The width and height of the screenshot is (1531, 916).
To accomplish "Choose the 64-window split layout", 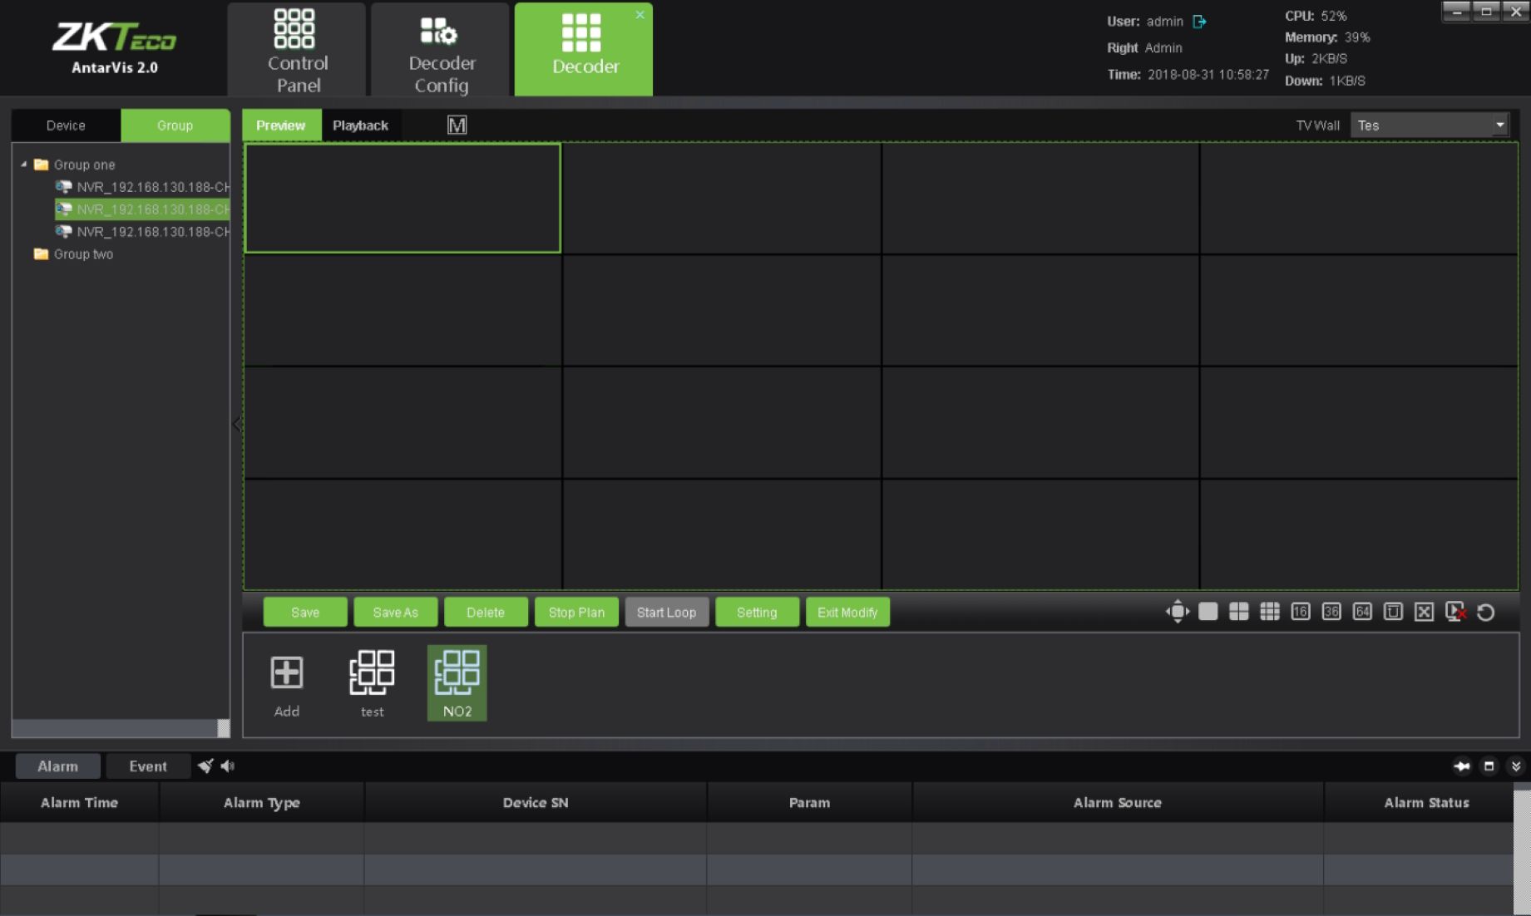I will (x=1361, y=612).
